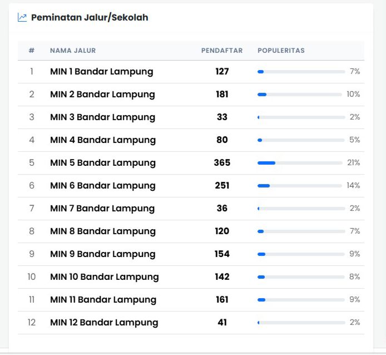Click the 21% popularity bar for MIN 5

coord(300,163)
